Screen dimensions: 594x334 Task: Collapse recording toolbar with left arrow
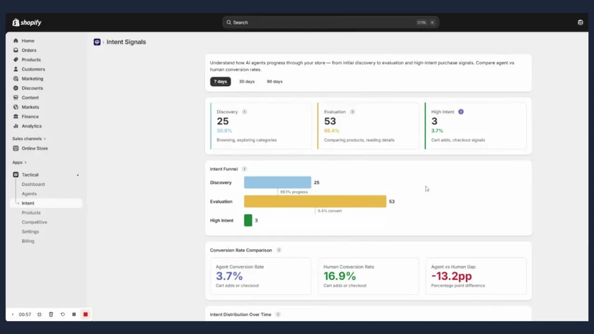13,315
